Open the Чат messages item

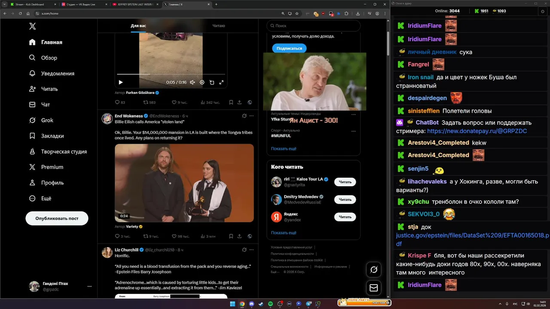(x=40, y=104)
